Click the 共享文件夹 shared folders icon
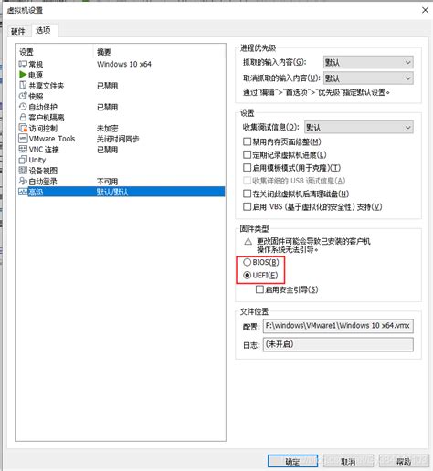The height and width of the screenshot is (471, 433). click(23, 85)
